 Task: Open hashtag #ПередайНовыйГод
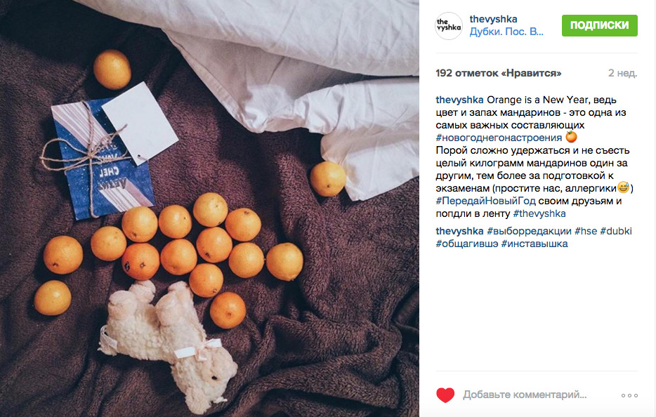pos(486,201)
